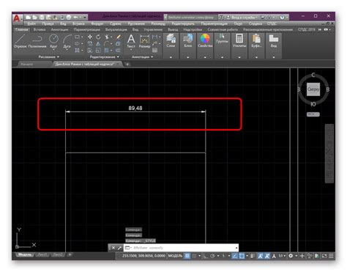Click the New file icon in quick access toolbar
The width and height of the screenshot is (347, 272).
pyautogui.click(x=28, y=18)
